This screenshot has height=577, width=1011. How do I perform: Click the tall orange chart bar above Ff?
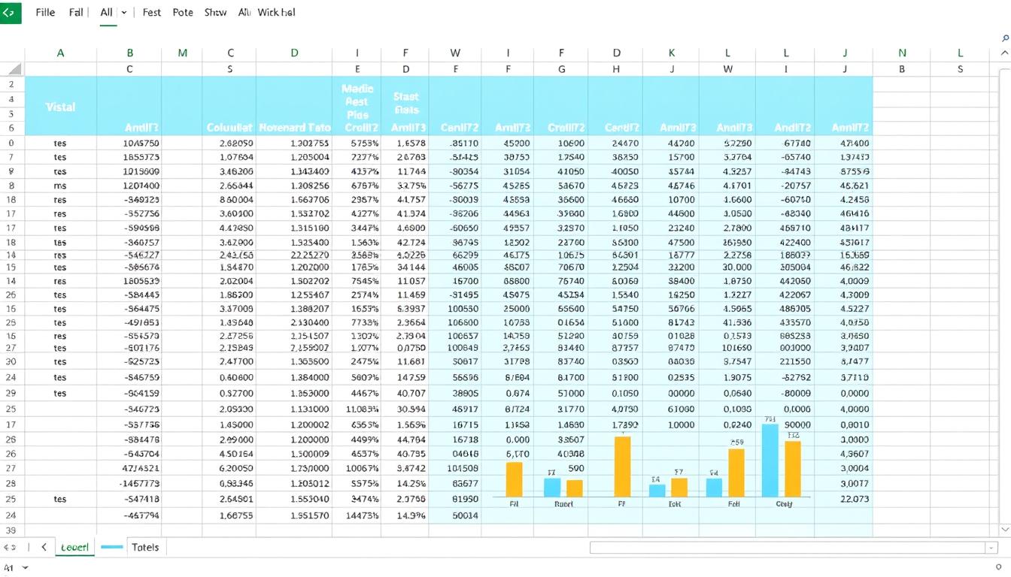(622, 467)
